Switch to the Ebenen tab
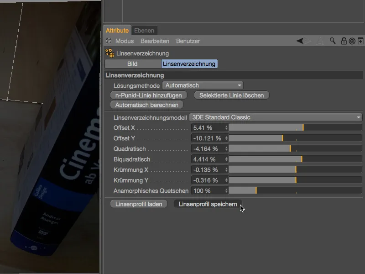Image resolution: width=365 pixels, height=274 pixels. coord(144,31)
